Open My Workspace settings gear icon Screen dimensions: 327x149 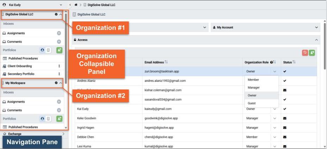[56, 83]
